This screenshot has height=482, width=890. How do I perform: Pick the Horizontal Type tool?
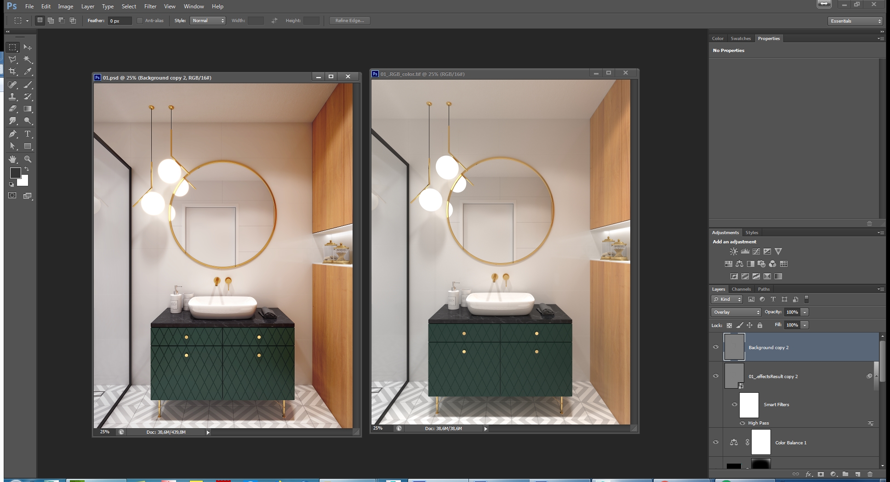[28, 134]
